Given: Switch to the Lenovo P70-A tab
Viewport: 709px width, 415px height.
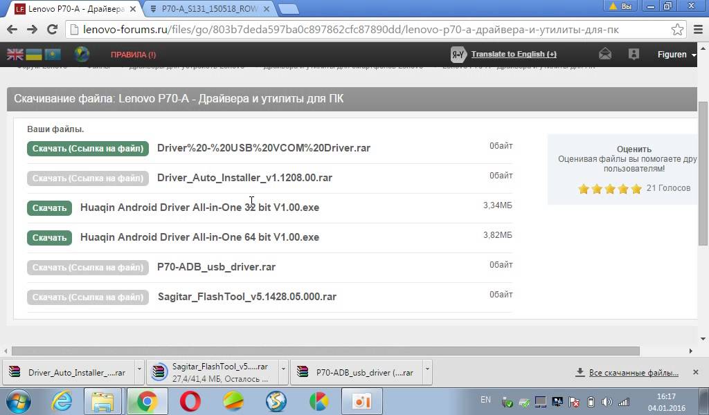Looking at the screenshot, I should tap(75, 8).
